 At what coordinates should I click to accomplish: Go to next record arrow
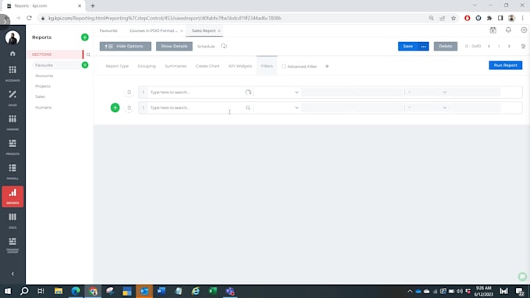[x=509, y=46]
